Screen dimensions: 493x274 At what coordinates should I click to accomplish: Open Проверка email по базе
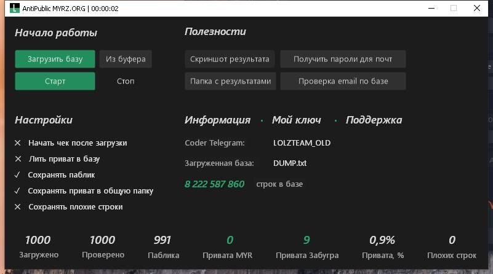pos(343,81)
